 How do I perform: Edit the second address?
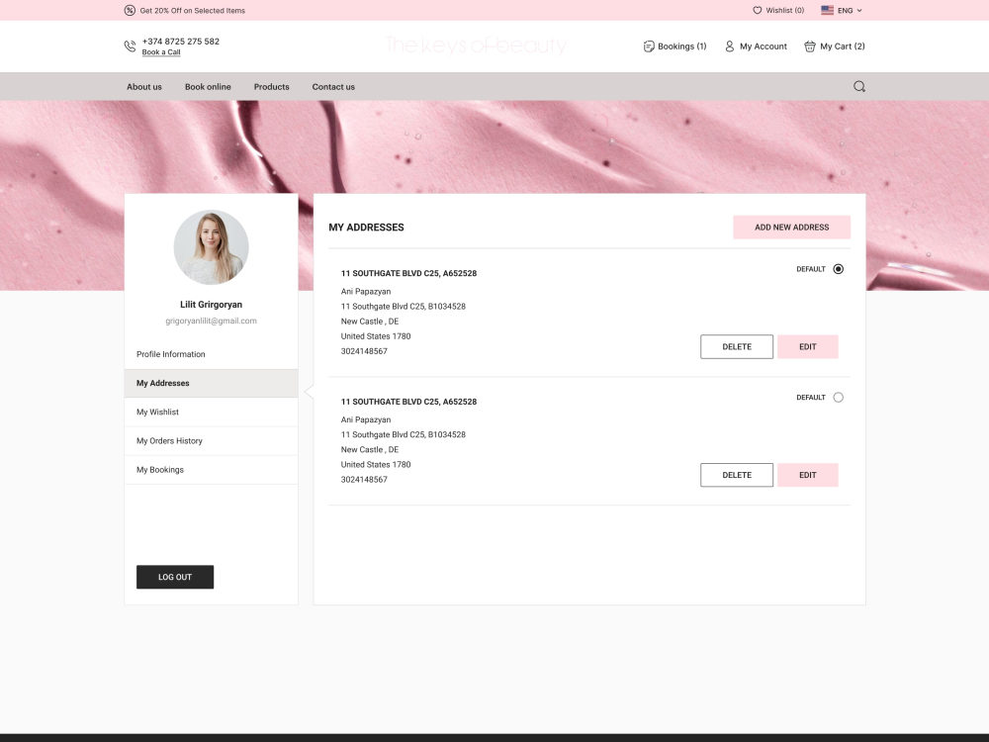[807, 475]
